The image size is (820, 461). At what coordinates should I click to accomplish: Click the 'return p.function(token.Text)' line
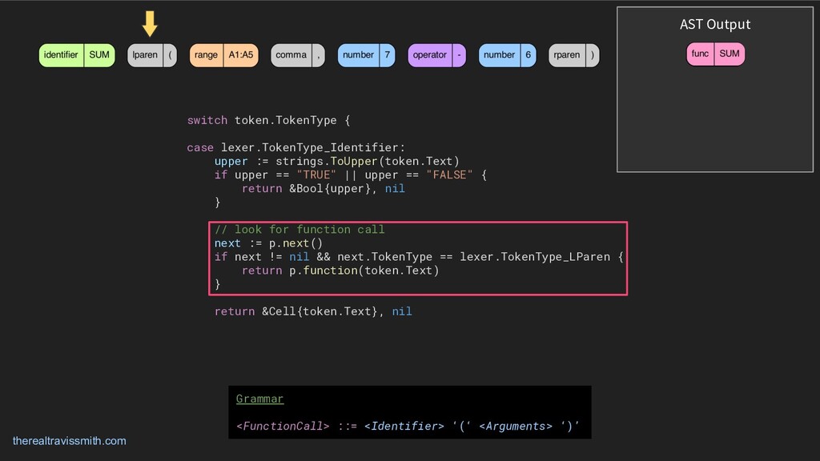pyautogui.click(x=340, y=271)
